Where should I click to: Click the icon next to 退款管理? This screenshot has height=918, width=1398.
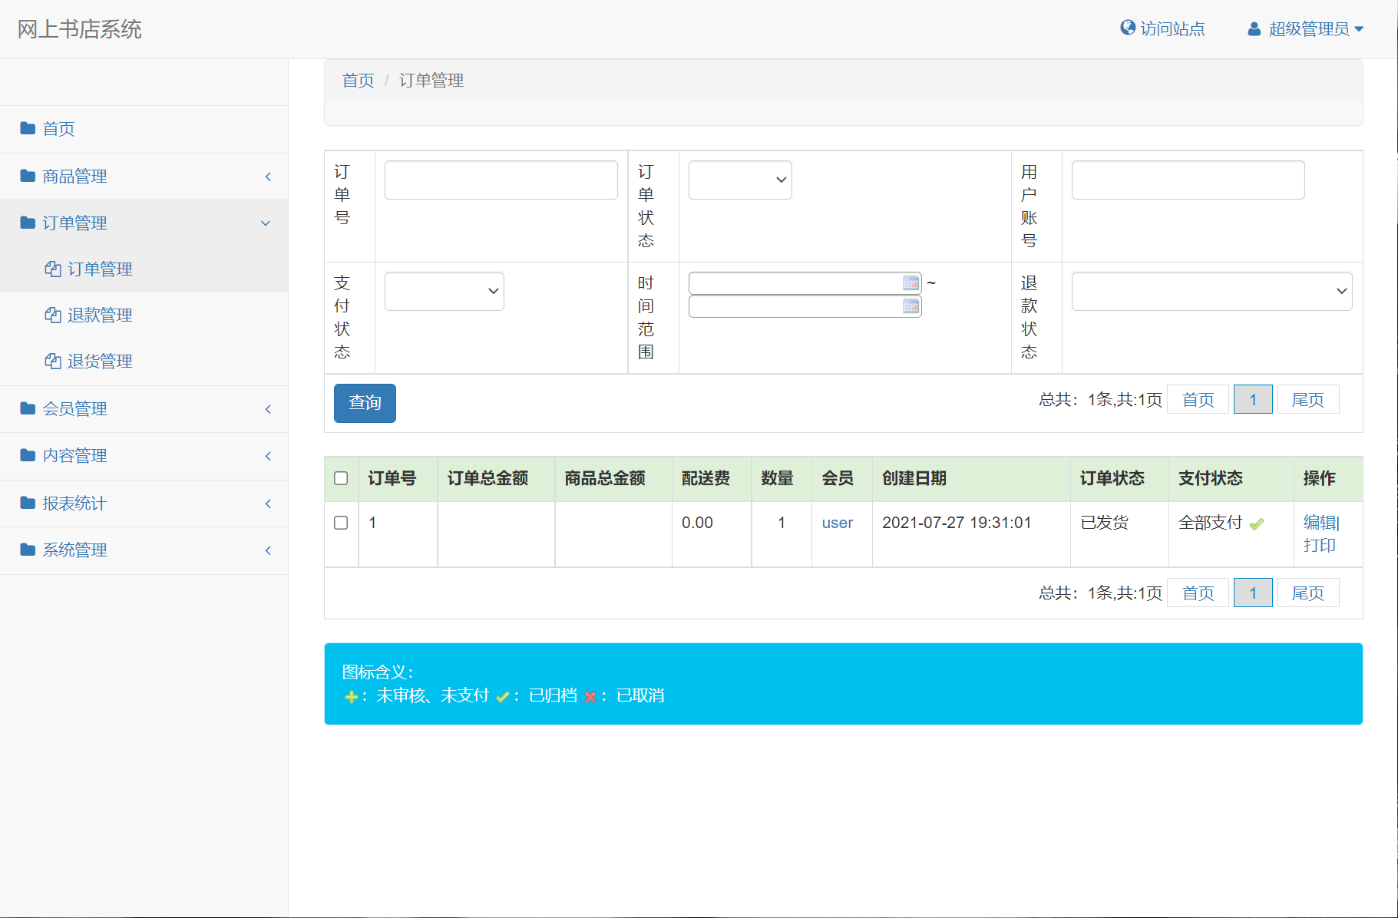tap(52, 315)
